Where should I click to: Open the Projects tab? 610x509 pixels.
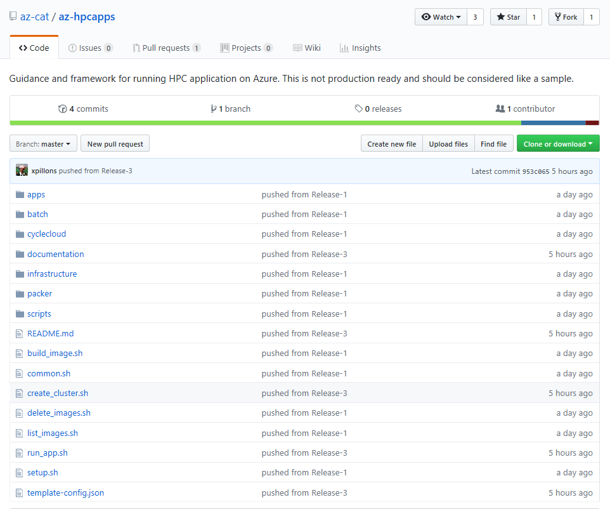(247, 48)
